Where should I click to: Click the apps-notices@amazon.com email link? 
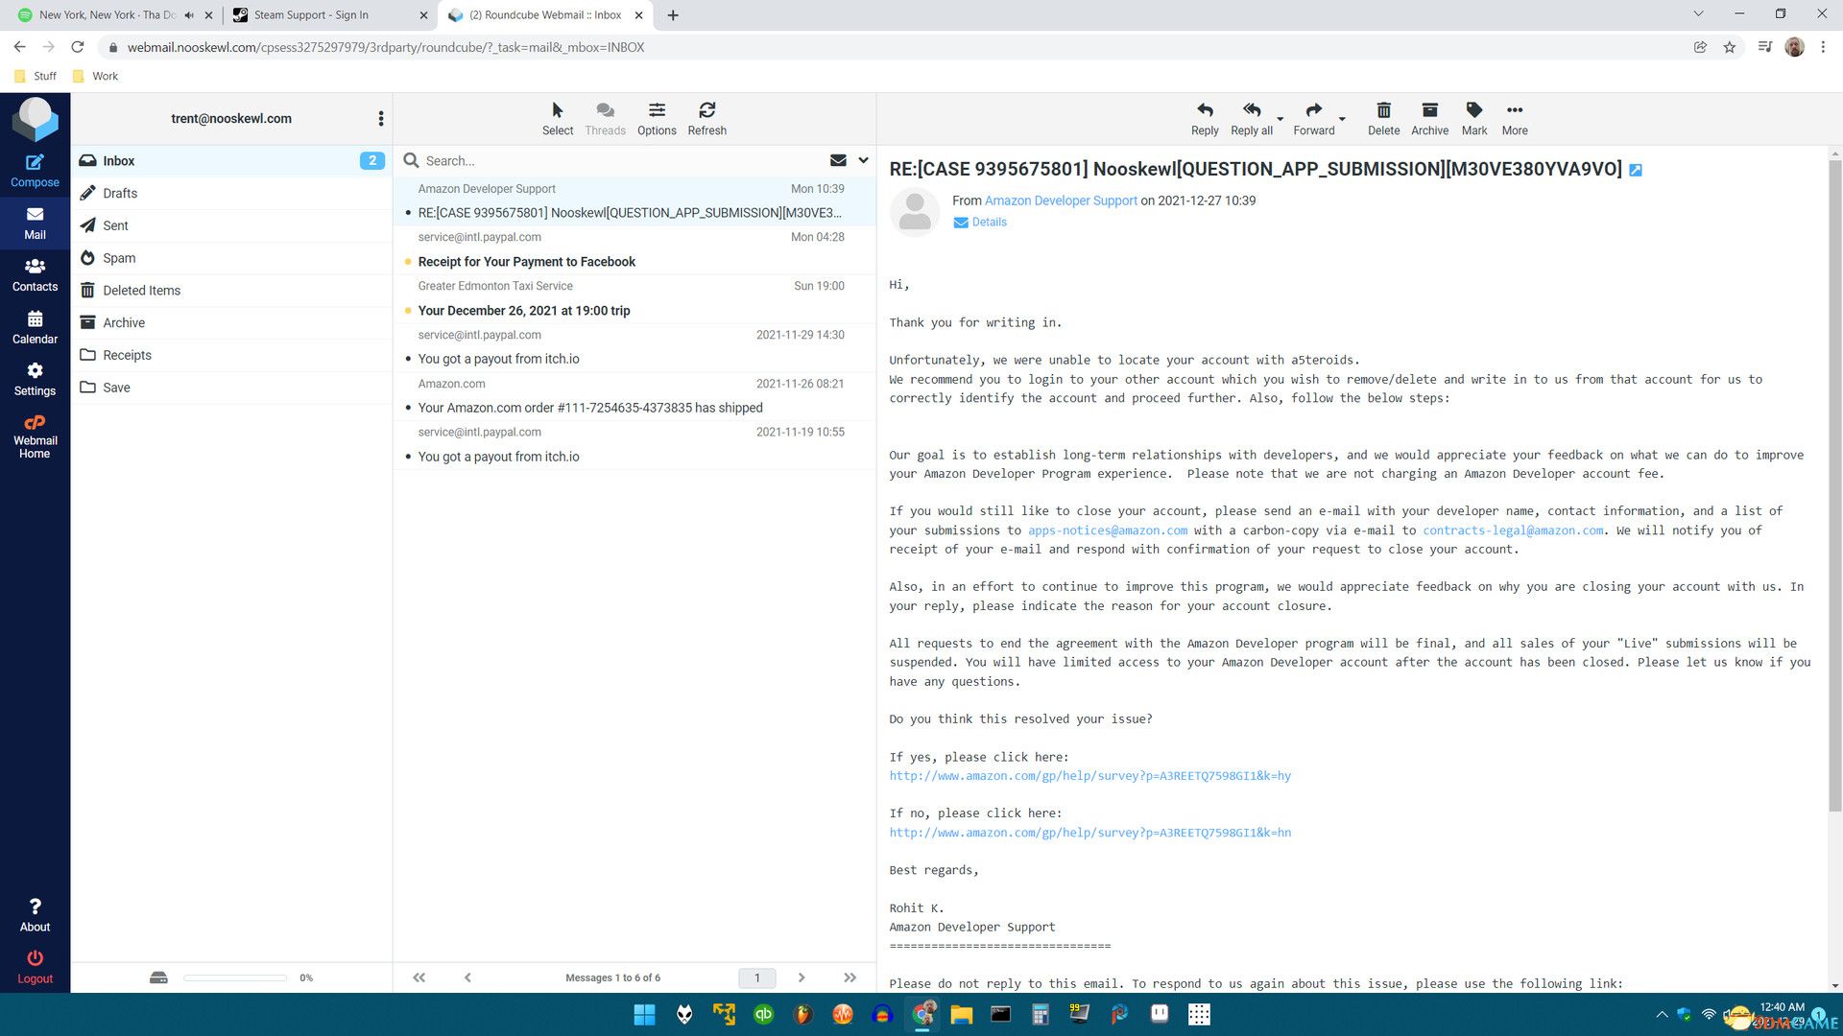[x=1107, y=530]
